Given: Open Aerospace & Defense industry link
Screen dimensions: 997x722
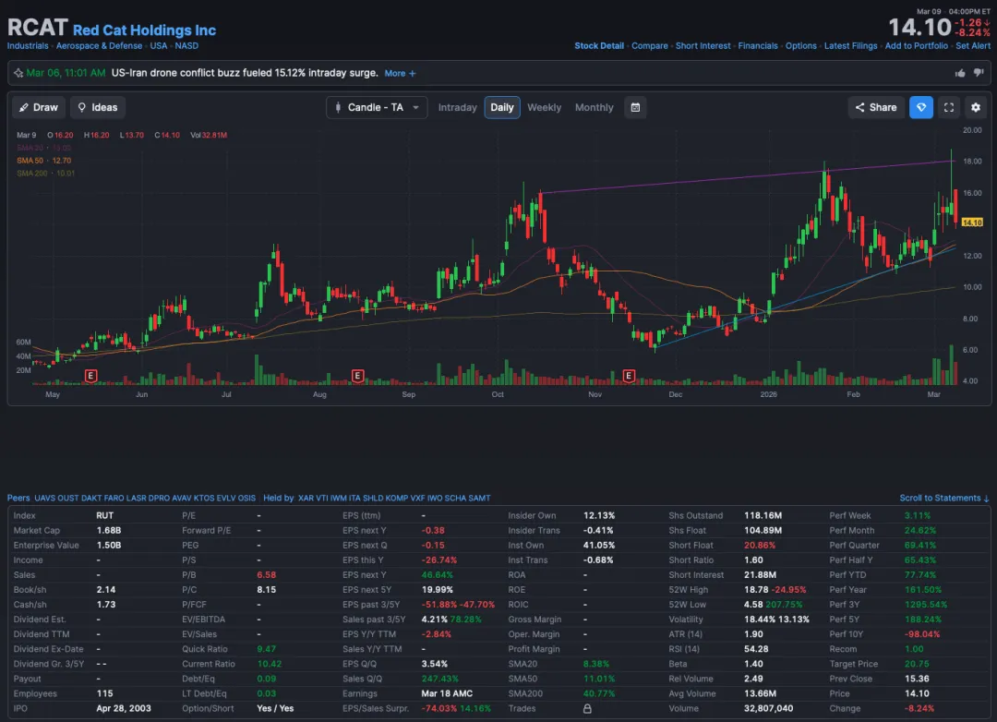Looking at the screenshot, I should [x=99, y=46].
